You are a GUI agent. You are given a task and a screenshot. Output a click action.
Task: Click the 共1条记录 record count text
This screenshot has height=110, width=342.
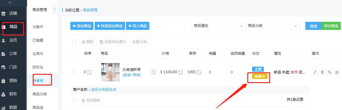click(295, 100)
